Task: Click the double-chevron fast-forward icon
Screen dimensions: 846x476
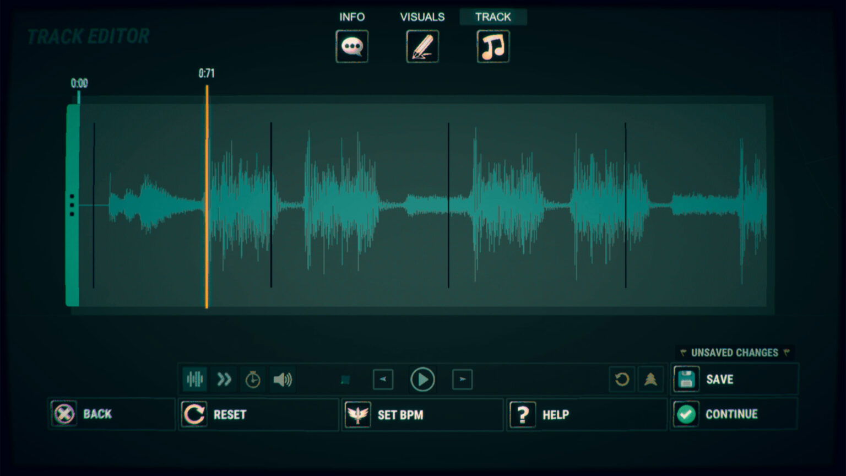Action: 224,379
